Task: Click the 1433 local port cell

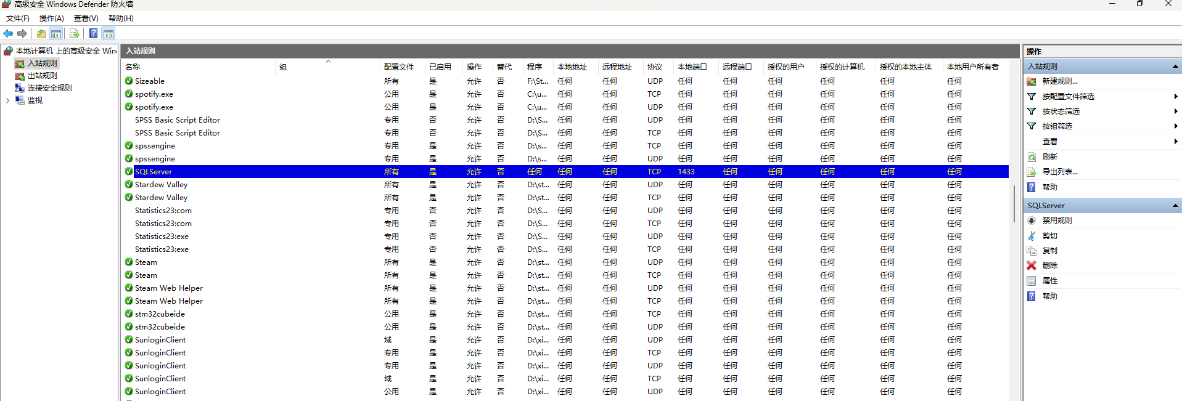Action: (x=686, y=172)
